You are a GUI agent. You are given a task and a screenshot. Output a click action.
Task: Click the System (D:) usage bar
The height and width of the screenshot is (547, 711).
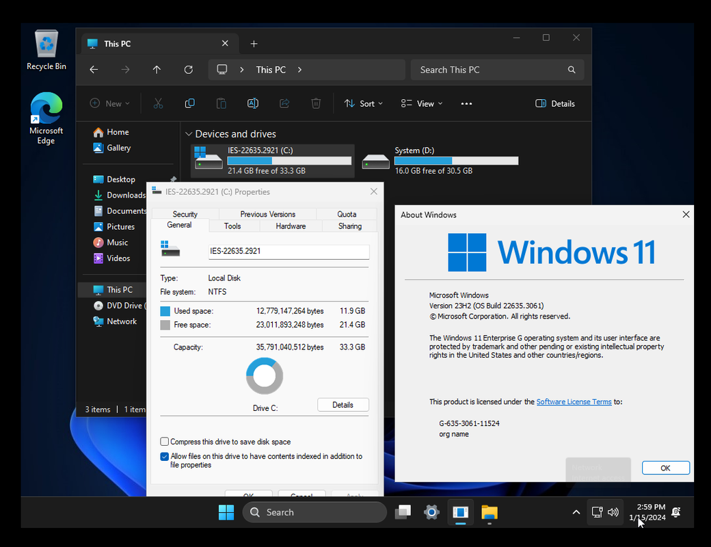[x=456, y=161]
